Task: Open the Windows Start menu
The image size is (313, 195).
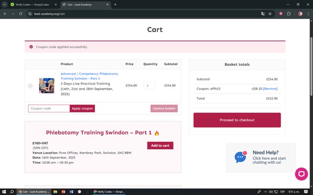Action: 4,192
